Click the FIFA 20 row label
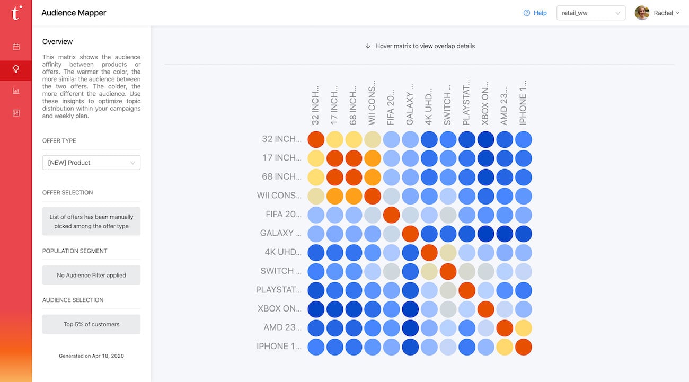689x382 pixels. coord(284,215)
